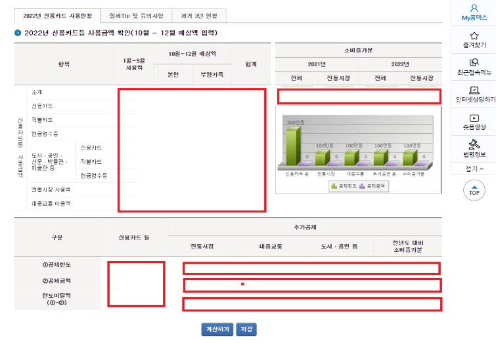Open the 최근접속메뉴 recent menu icon
This screenshot has height=343, width=496.
[x=474, y=68]
